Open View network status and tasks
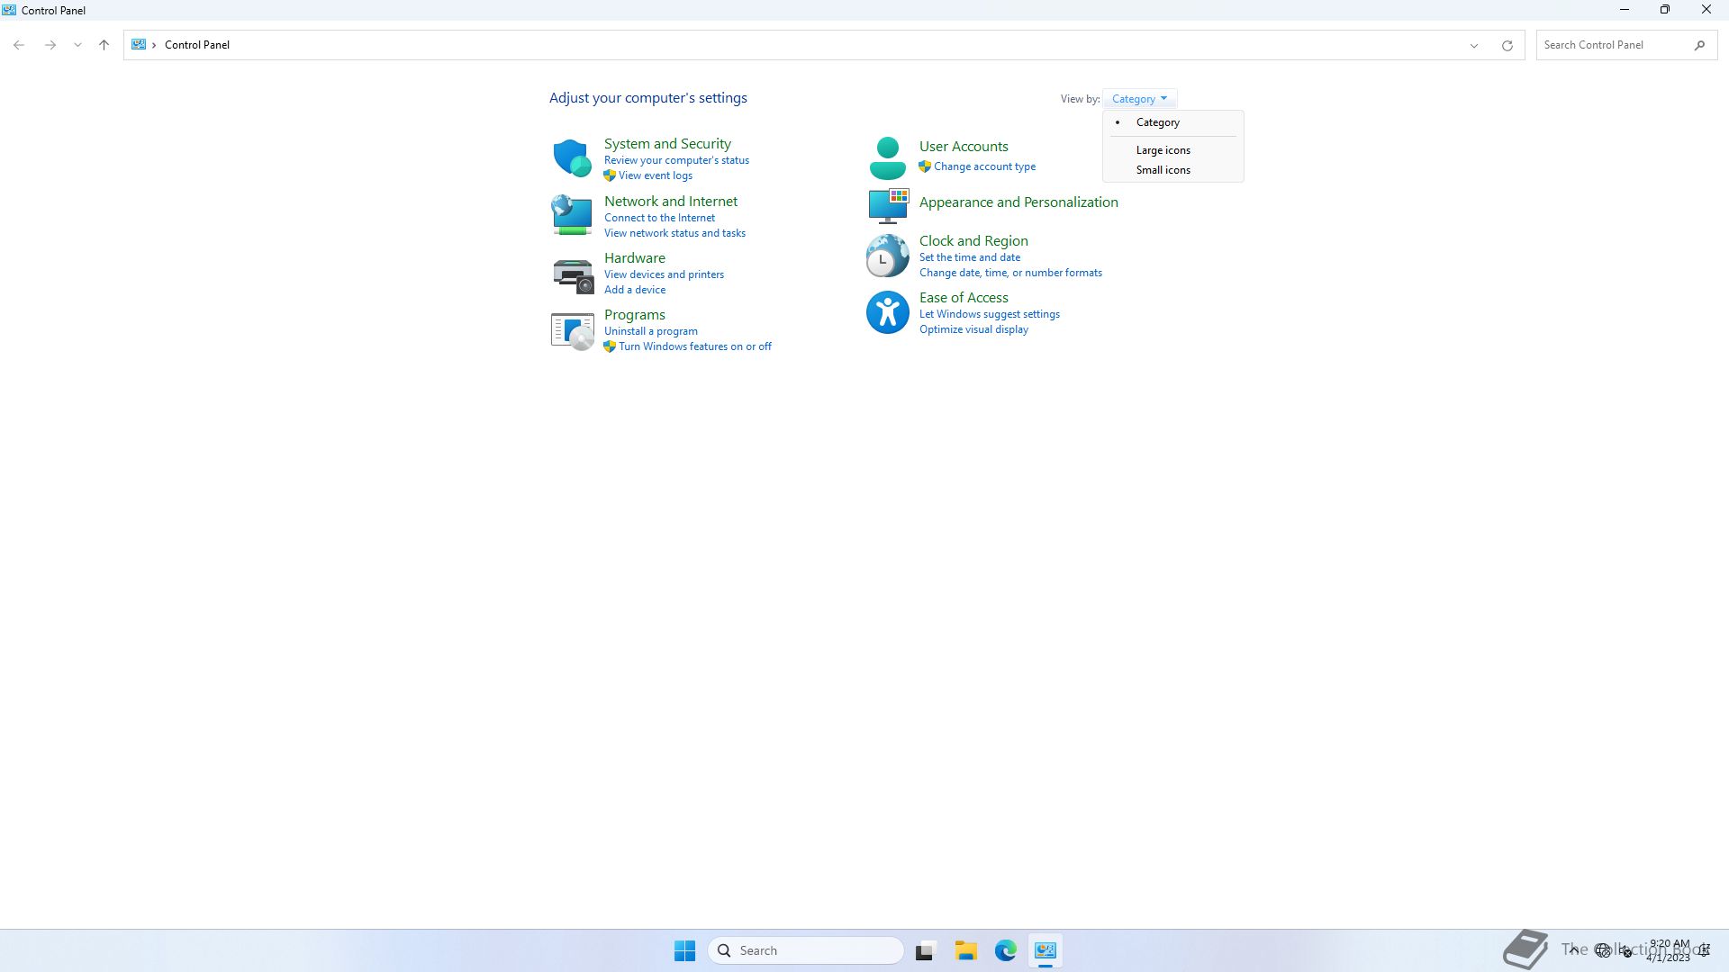The height and width of the screenshot is (972, 1729). point(674,233)
